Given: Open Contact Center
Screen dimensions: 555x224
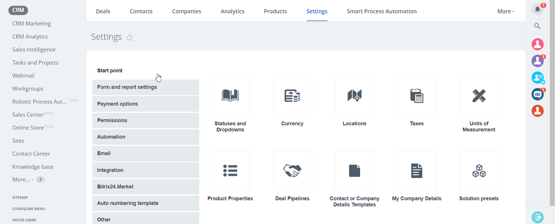Looking at the screenshot, I should (x=31, y=154).
